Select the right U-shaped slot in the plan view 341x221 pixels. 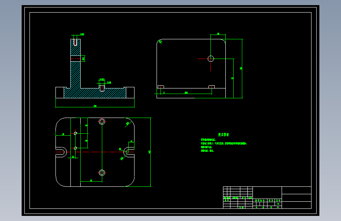tap(129, 152)
